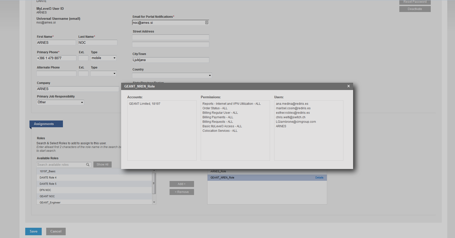The width and height of the screenshot is (455, 238).
Task: Click the Save button
Action: 33,231
